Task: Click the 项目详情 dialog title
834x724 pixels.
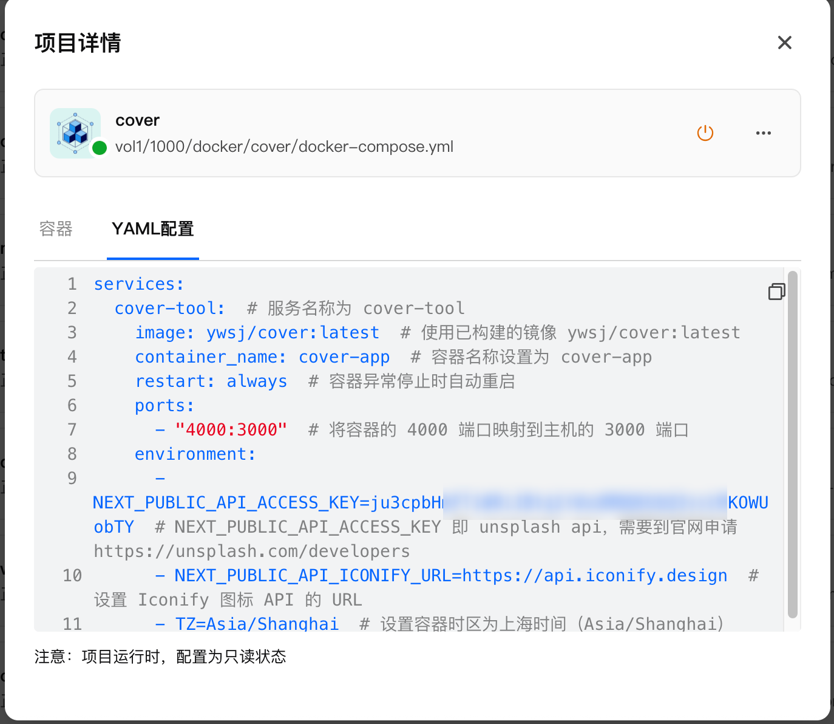Action: (x=78, y=43)
